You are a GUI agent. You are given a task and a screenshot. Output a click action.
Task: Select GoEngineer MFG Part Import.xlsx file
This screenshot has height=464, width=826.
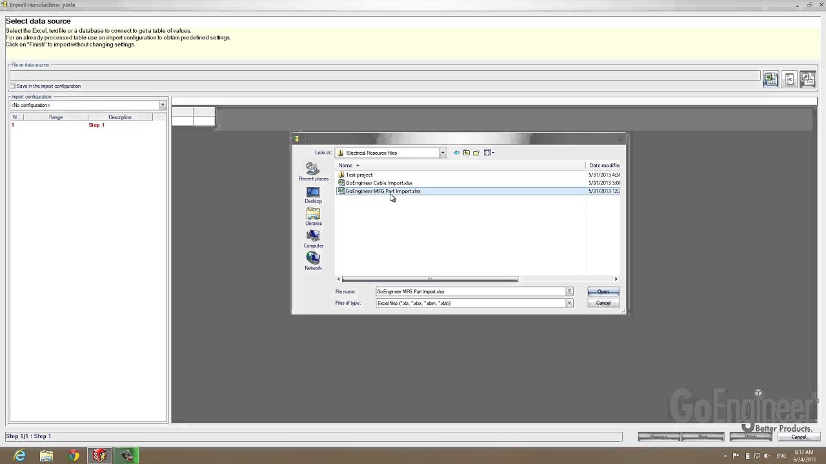point(379,191)
